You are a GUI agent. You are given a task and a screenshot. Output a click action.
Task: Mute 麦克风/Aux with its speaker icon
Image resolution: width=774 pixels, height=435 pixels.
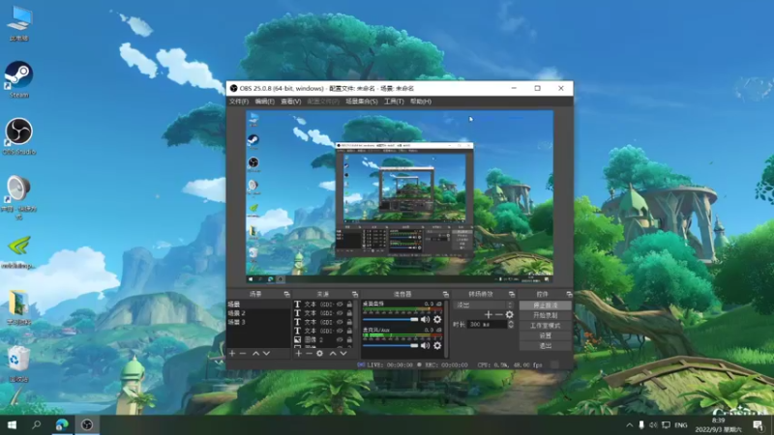(x=425, y=346)
